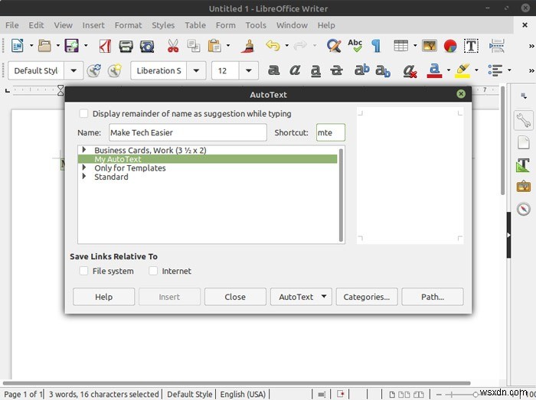Click New Style from Selection icon

[115, 70]
